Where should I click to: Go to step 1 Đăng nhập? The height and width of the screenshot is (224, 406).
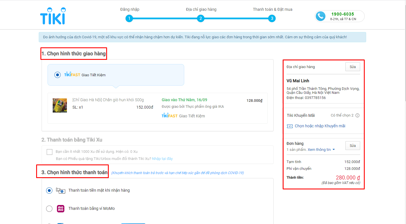[x=129, y=19]
